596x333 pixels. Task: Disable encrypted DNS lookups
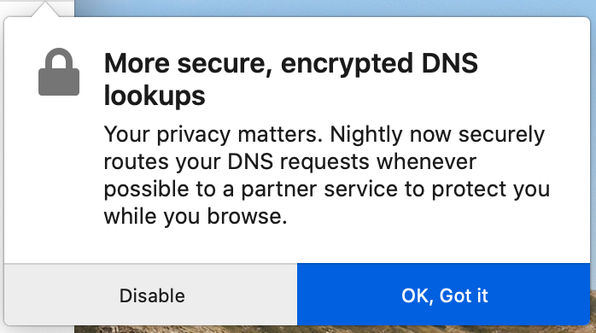[x=151, y=295]
